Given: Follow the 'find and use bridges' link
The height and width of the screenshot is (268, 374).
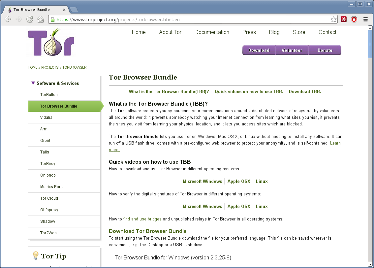Looking at the screenshot, I should pyautogui.click(x=142, y=219).
